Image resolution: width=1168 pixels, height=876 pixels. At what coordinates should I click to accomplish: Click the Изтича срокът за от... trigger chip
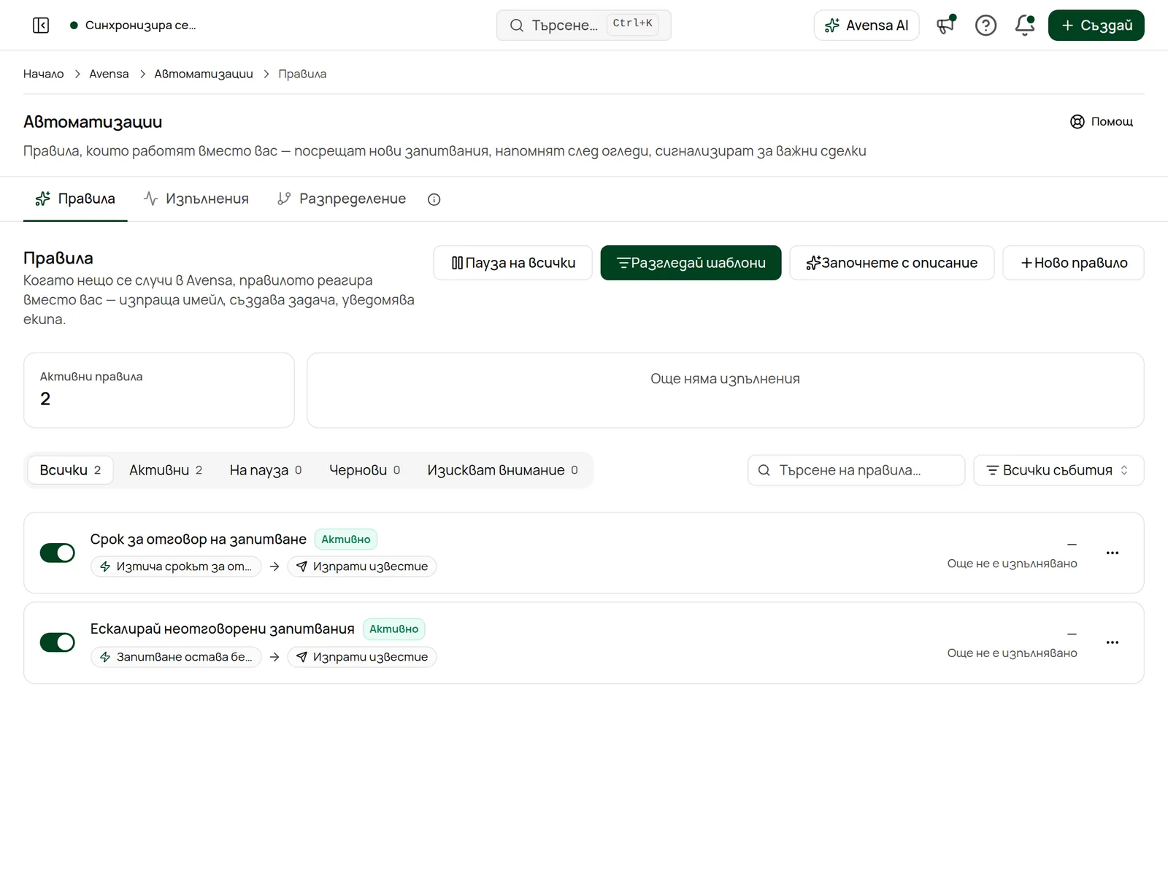[x=176, y=566]
